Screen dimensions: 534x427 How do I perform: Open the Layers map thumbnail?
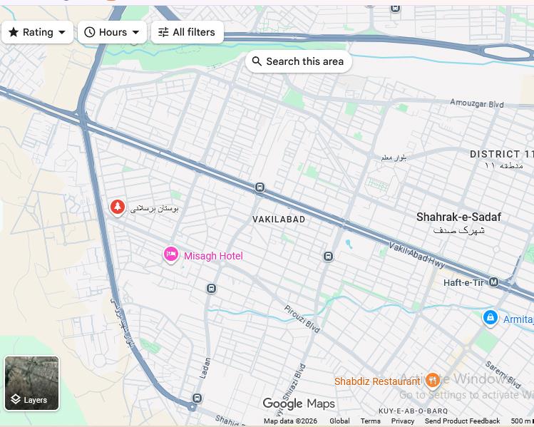click(31, 384)
